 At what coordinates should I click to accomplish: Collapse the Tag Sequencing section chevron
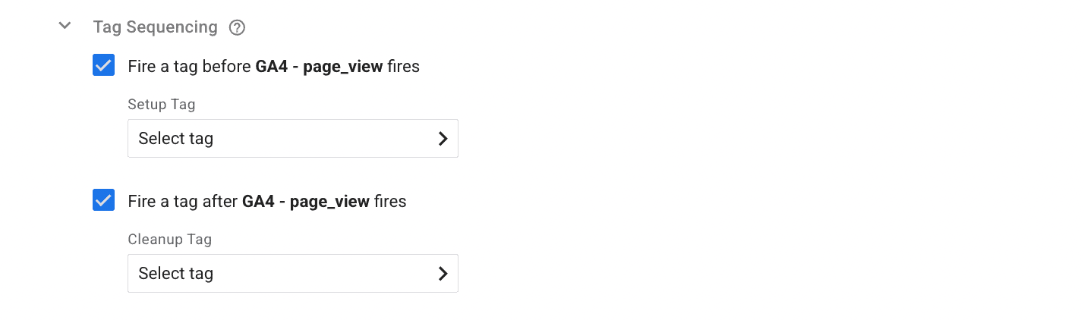click(x=65, y=27)
